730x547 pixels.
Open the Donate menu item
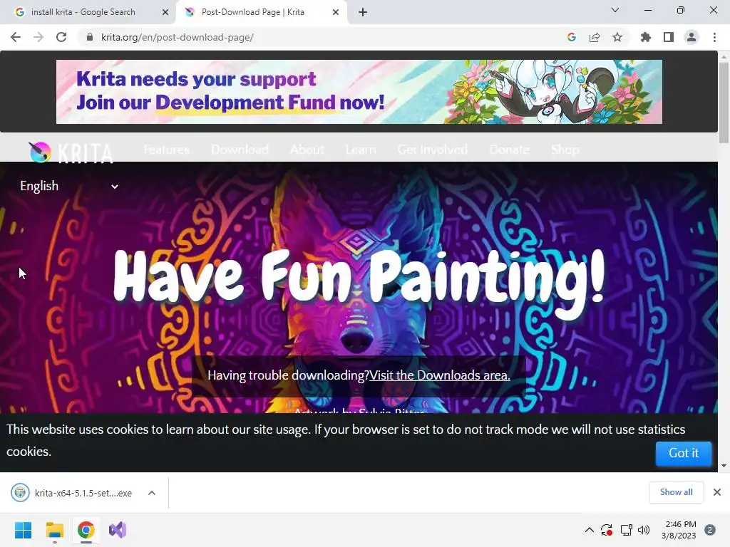point(509,150)
